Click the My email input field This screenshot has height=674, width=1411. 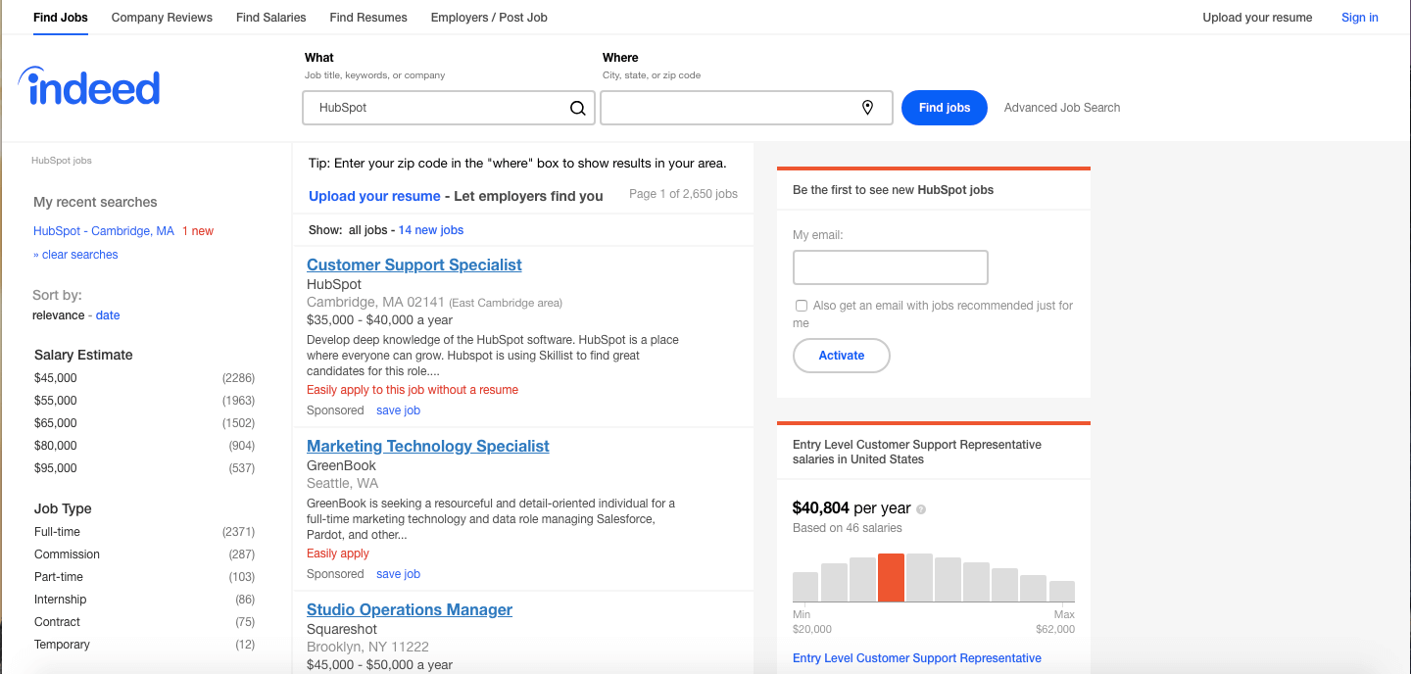tap(890, 267)
